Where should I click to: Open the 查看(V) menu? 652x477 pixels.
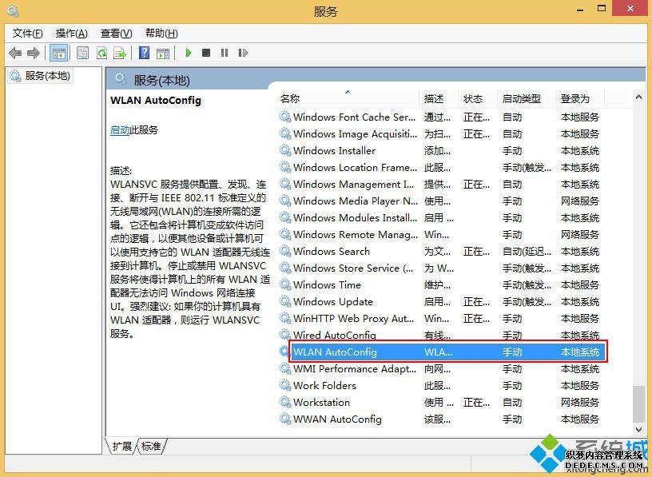[117, 34]
